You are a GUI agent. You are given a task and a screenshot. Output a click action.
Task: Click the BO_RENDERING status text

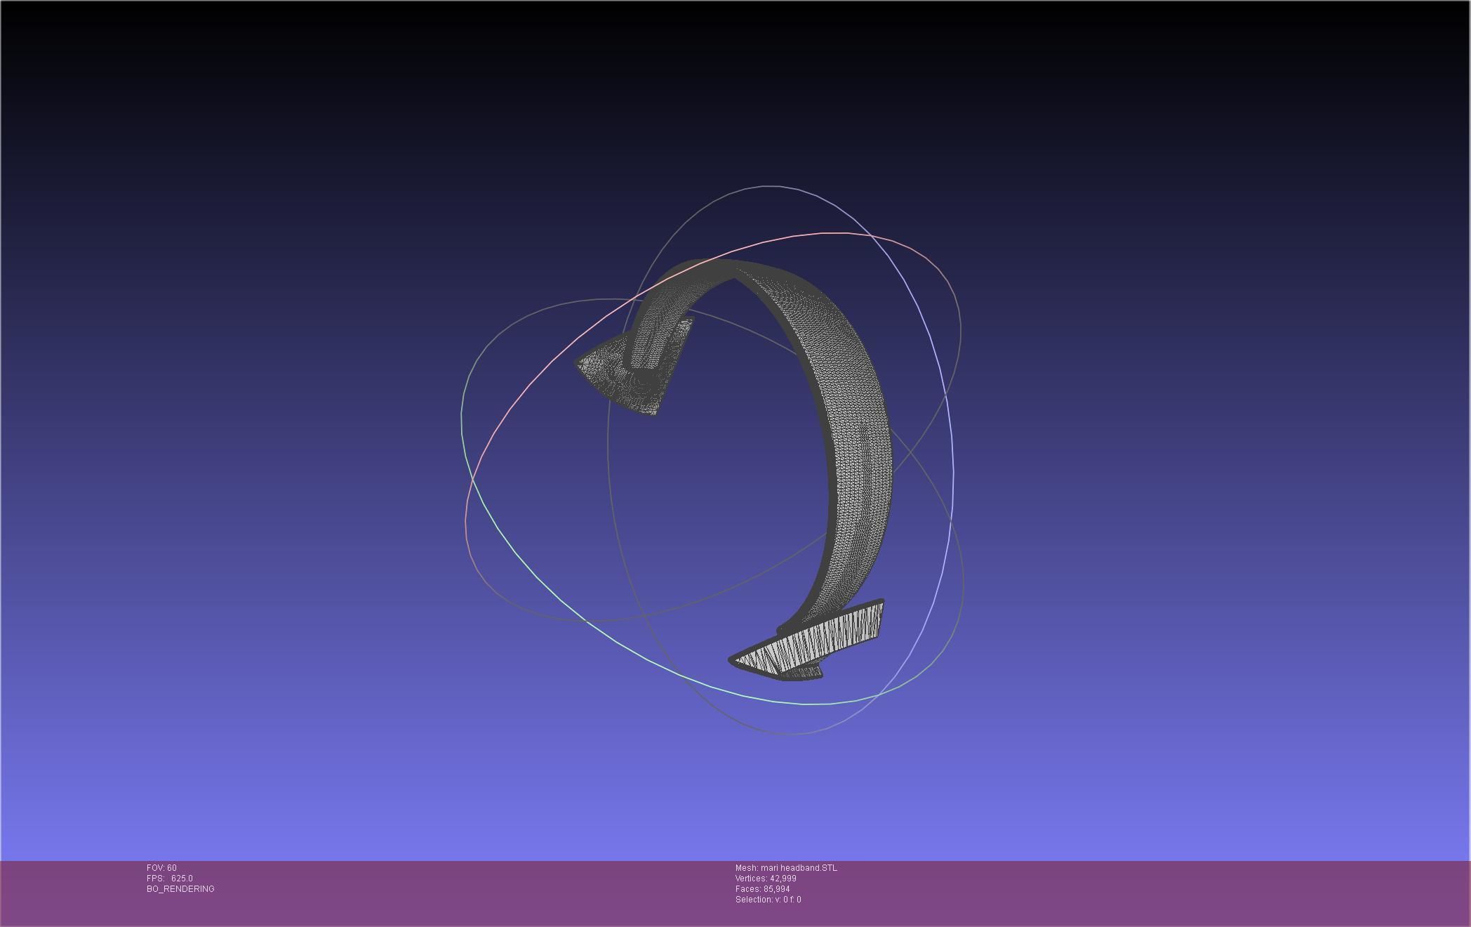[180, 889]
